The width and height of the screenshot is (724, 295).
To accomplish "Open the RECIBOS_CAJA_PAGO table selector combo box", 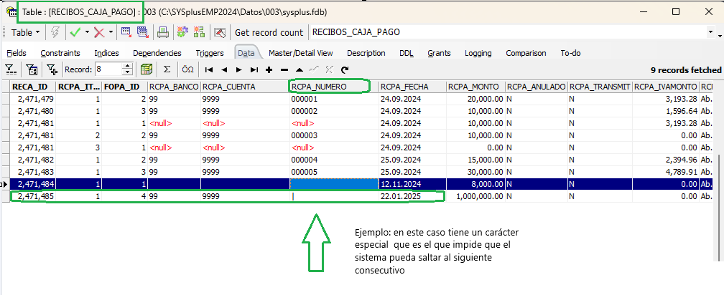I will [x=513, y=32].
